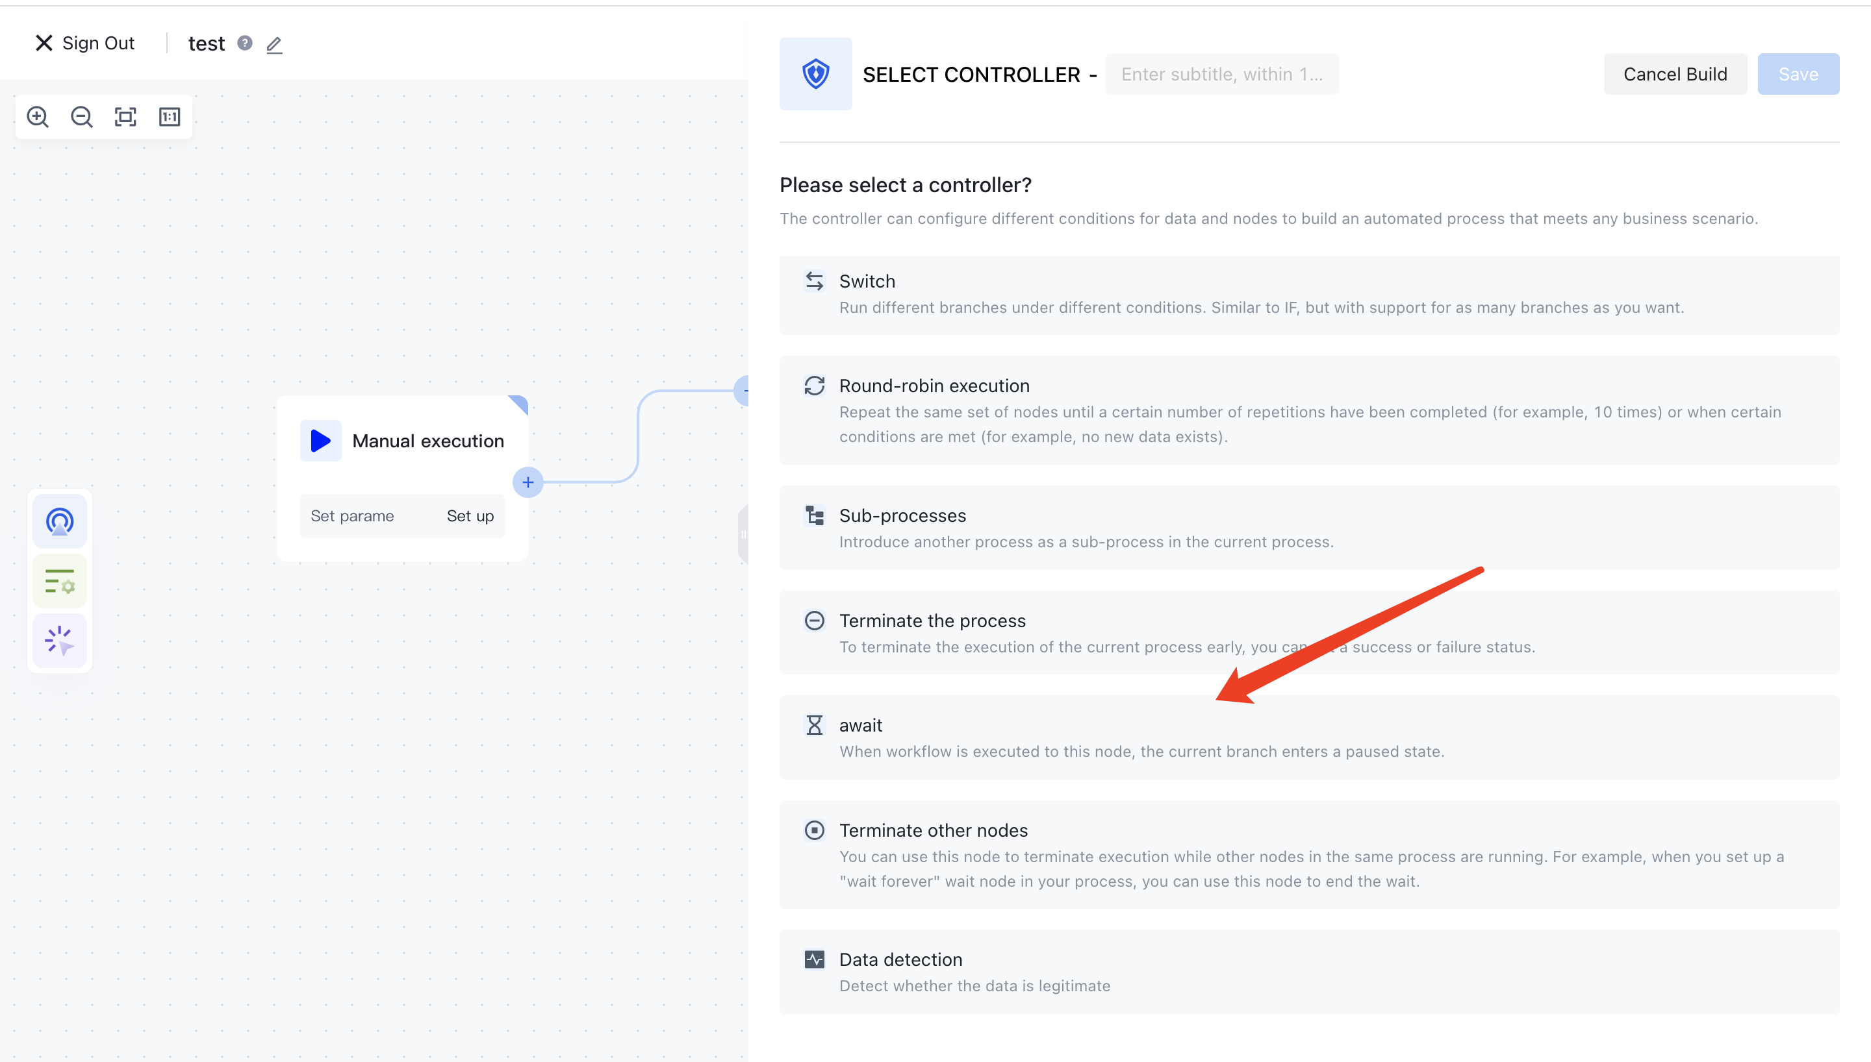Click the subtitle input field next to SELECT CONTROLLER
This screenshot has width=1871, height=1062.
[x=1222, y=73]
